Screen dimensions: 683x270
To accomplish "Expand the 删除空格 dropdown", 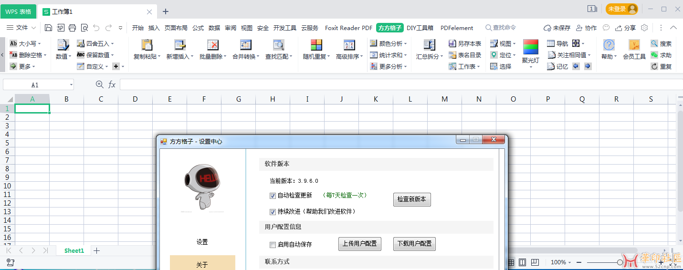I will click(45, 55).
